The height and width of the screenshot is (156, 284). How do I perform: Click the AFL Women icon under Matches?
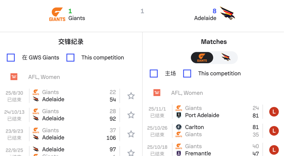(x=157, y=93)
